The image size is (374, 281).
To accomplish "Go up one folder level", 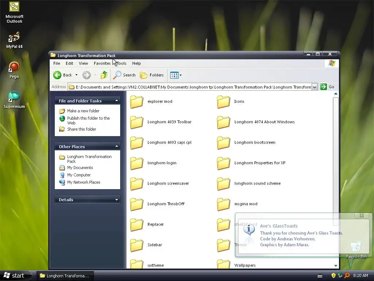I will [104, 75].
